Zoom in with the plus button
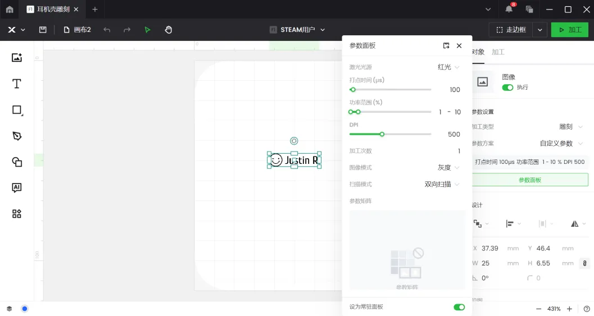The width and height of the screenshot is (594, 316). pos(569,309)
